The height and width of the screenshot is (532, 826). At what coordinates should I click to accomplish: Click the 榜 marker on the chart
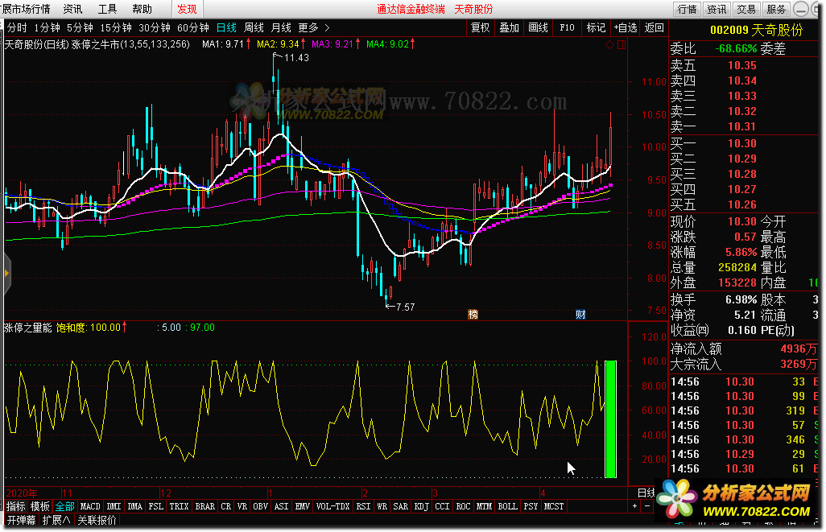pos(473,315)
